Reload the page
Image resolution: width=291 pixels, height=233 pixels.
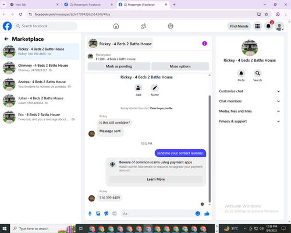(20, 15)
